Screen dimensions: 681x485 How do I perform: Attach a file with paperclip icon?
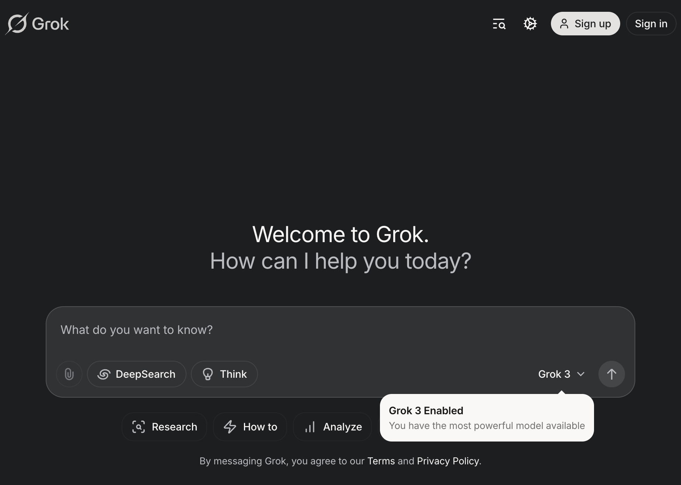pyautogui.click(x=69, y=374)
